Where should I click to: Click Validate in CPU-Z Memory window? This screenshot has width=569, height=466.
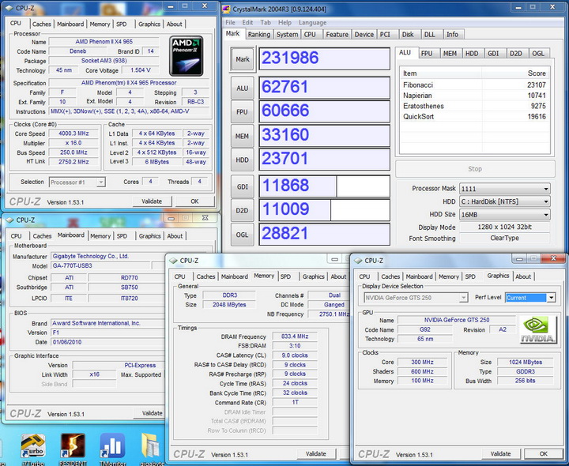click(316, 453)
